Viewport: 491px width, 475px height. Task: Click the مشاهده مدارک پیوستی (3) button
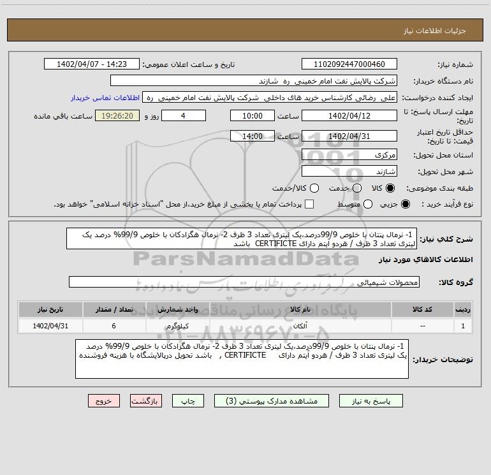coord(272,401)
